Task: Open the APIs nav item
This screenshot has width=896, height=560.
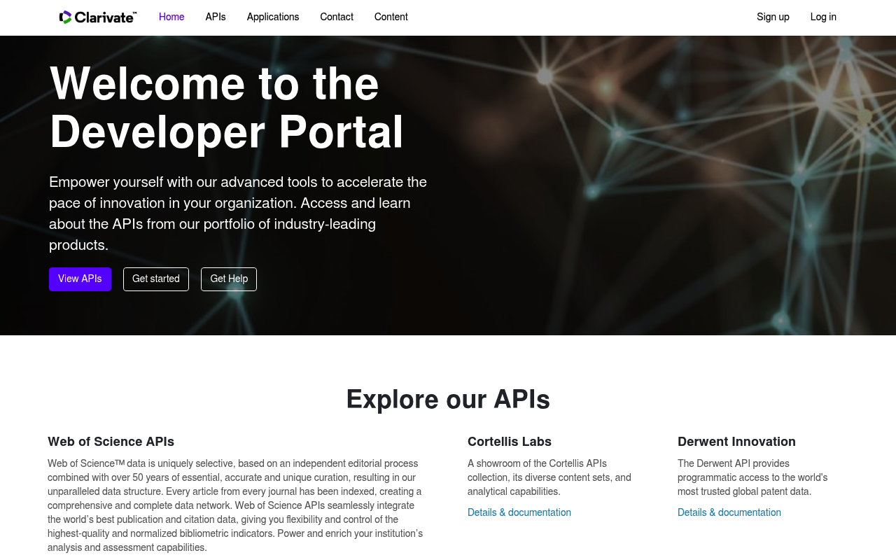Action: [x=216, y=17]
